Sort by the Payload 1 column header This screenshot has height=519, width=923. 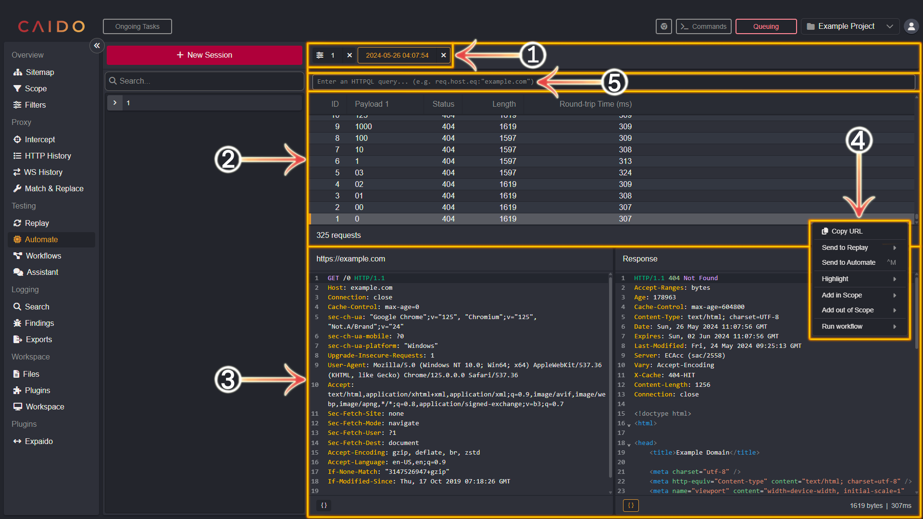[372, 104]
